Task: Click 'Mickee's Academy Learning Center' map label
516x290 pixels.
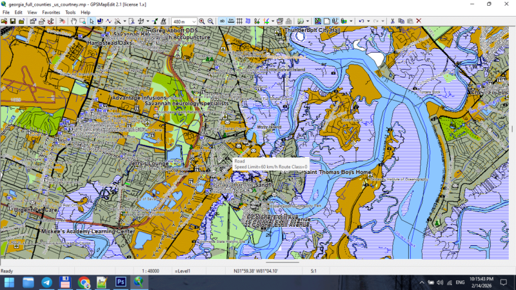Action: [88, 231]
